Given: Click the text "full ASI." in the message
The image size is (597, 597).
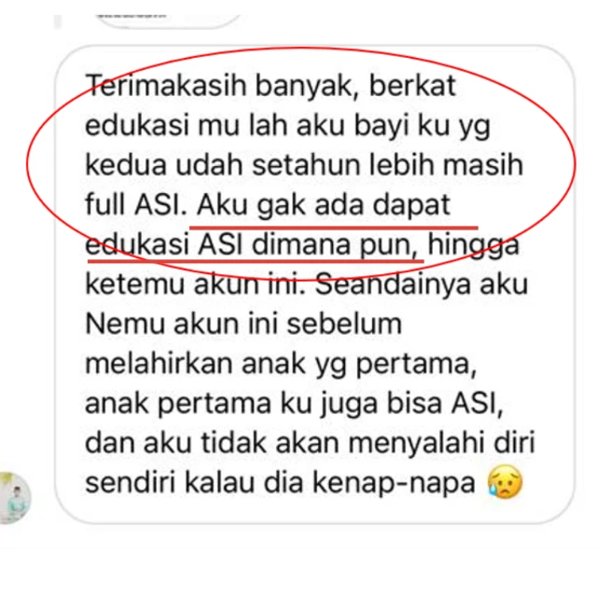Looking at the screenshot, I should tap(136, 204).
